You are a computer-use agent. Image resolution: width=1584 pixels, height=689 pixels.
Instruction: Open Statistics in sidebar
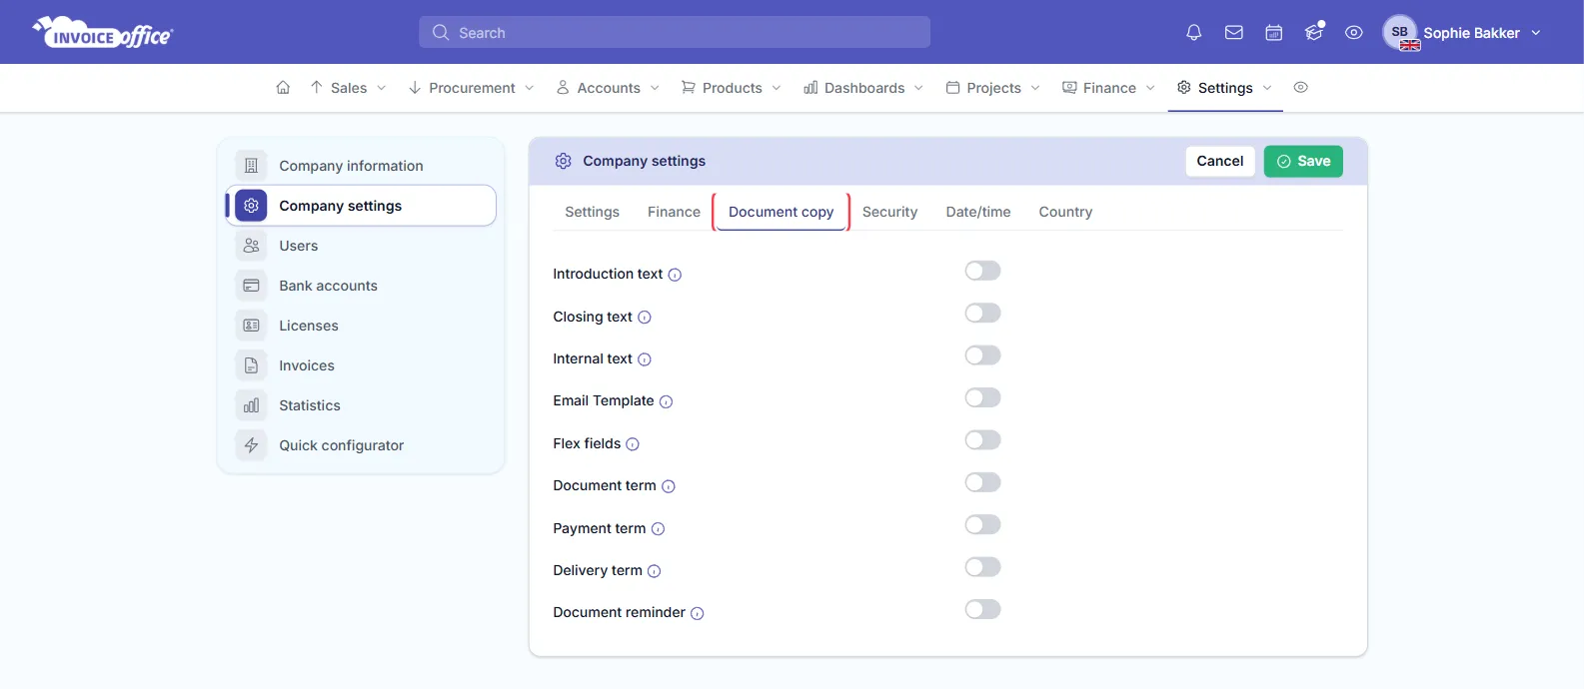point(361,405)
